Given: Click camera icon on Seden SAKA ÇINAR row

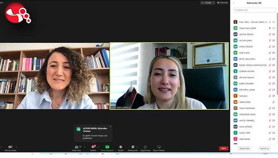Looking at the screenshot, I should (x=273, y=28).
